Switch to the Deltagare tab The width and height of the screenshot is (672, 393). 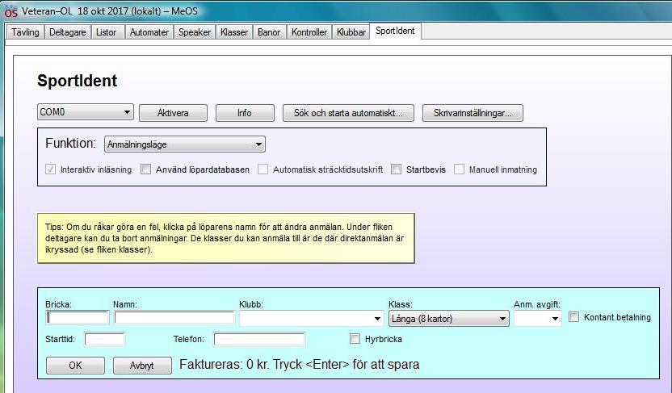tap(67, 32)
